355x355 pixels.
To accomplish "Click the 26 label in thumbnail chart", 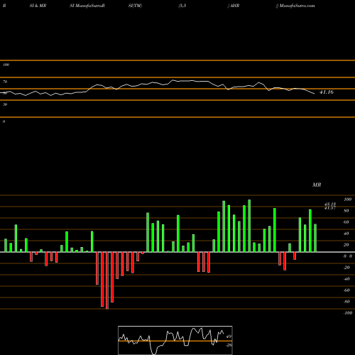I will tap(229, 345).
